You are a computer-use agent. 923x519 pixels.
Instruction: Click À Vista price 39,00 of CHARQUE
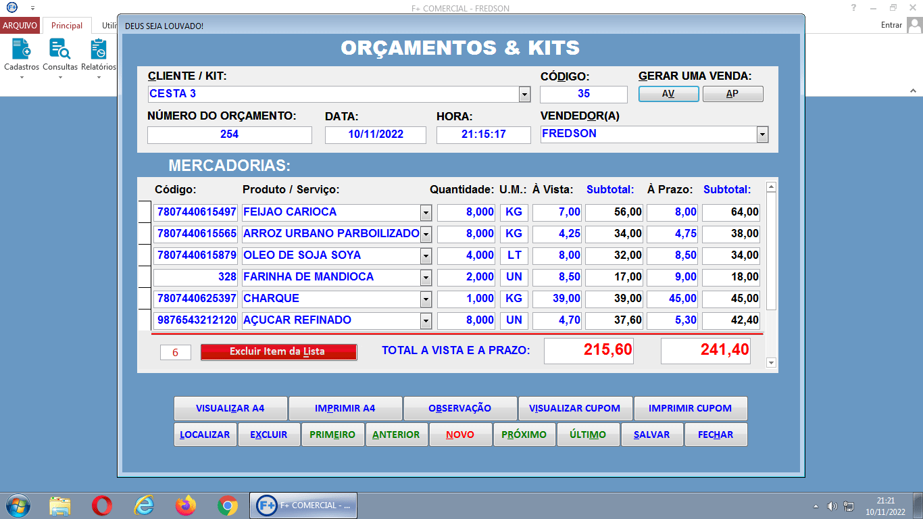[x=557, y=299]
